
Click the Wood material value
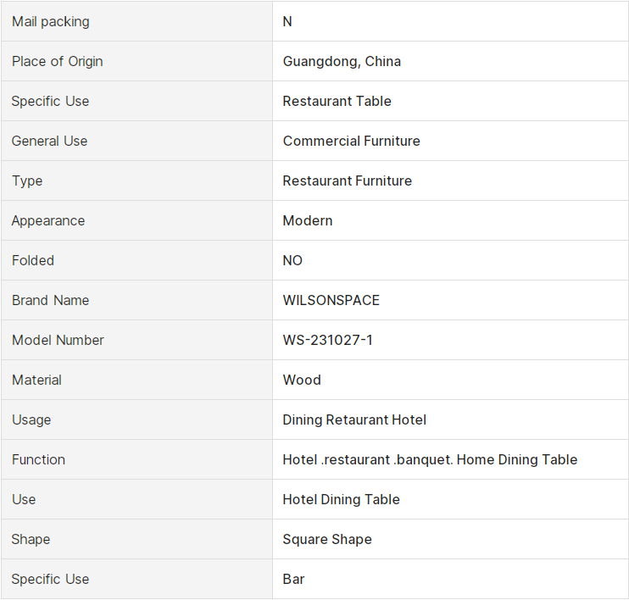coord(302,380)
